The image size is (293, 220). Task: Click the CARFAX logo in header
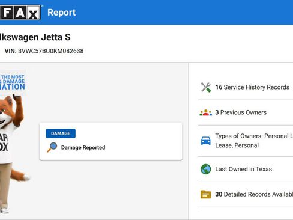(x=20, y=13)
